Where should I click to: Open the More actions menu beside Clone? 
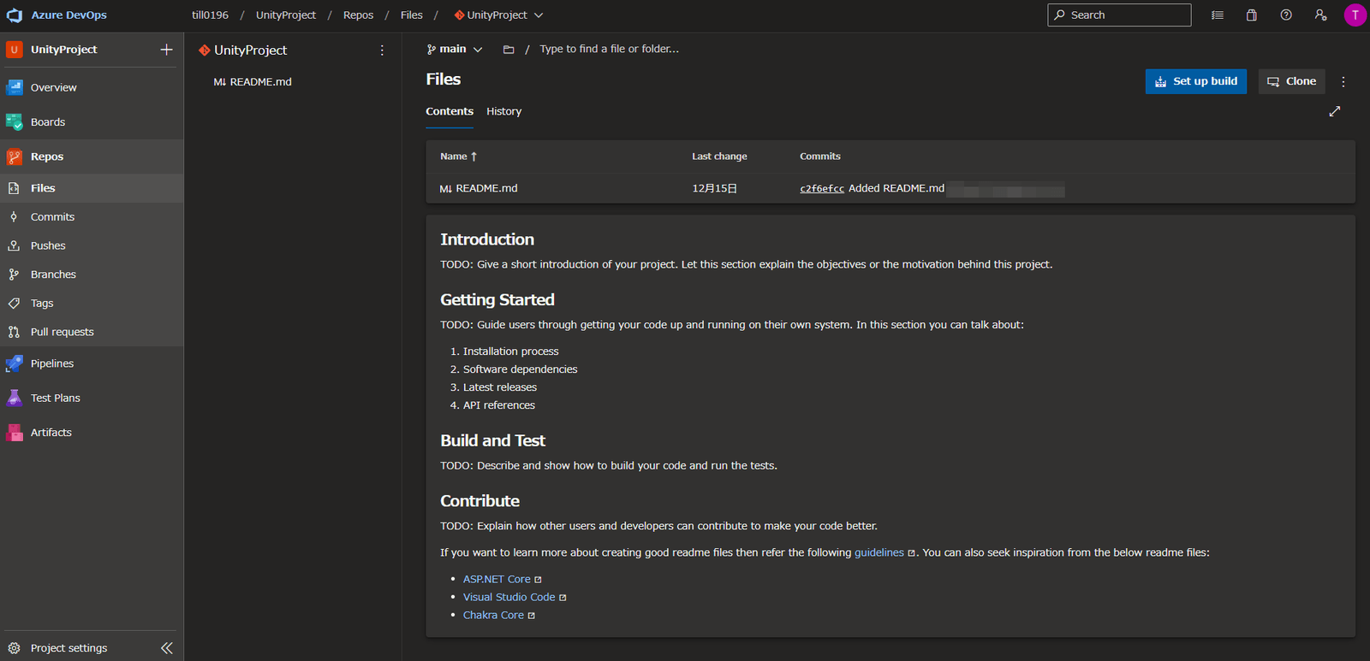click(x=1343, y=82)
